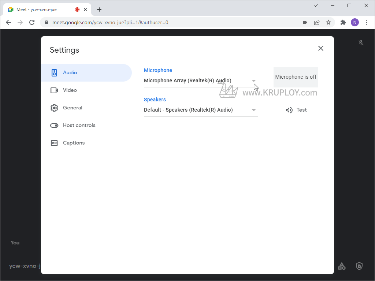Click the Microphone is off indicator
This screenshot has width=375, height=281.
coord(296,77)
